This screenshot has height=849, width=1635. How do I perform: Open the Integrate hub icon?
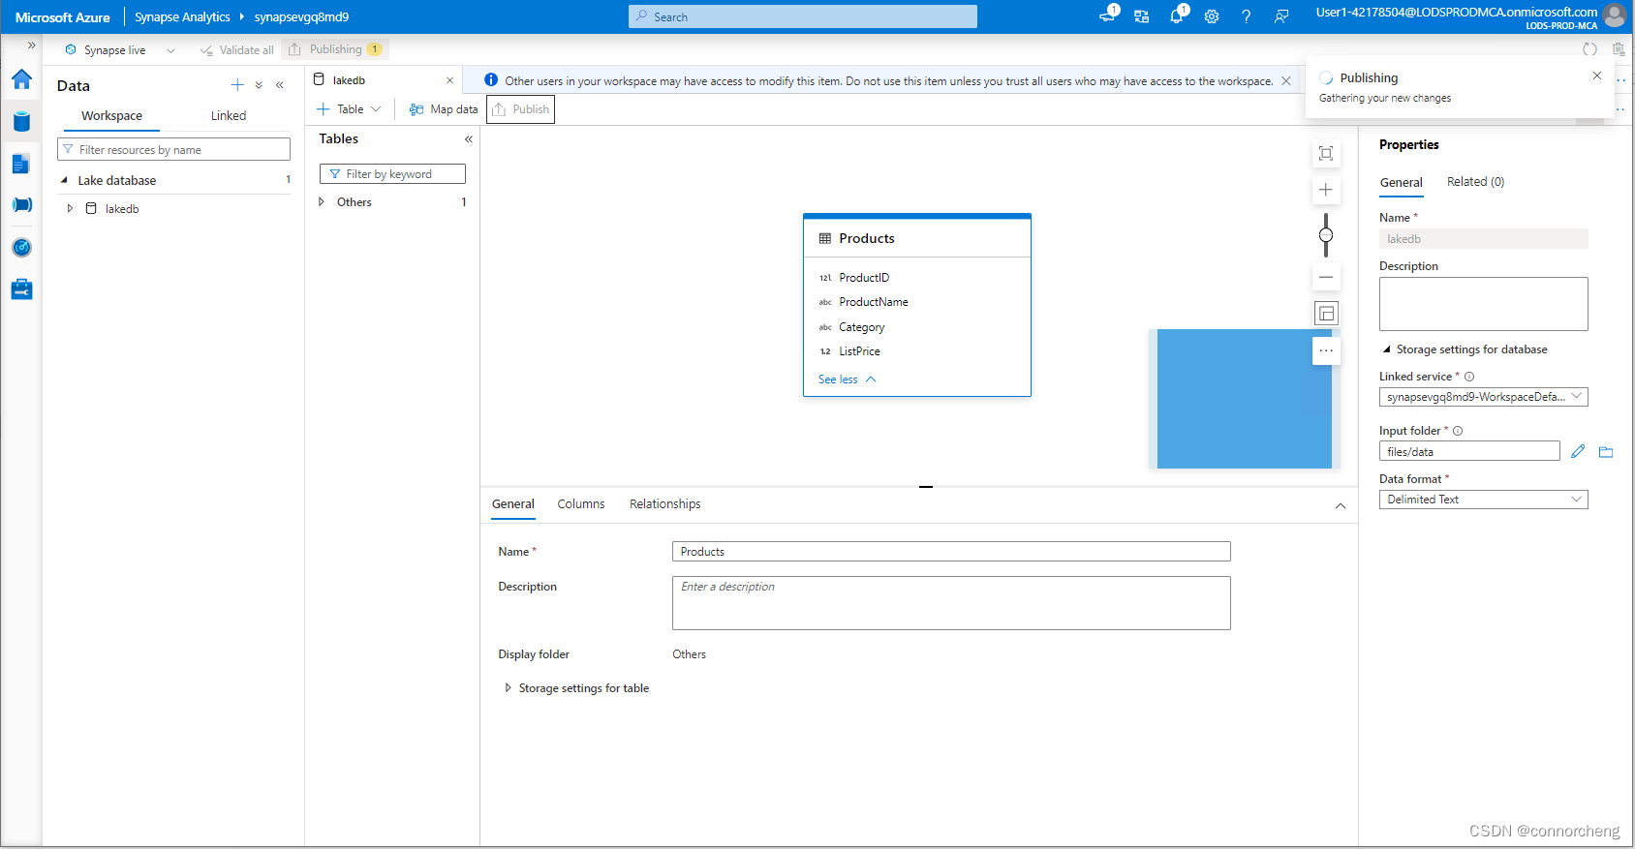(x=21, y=205)
